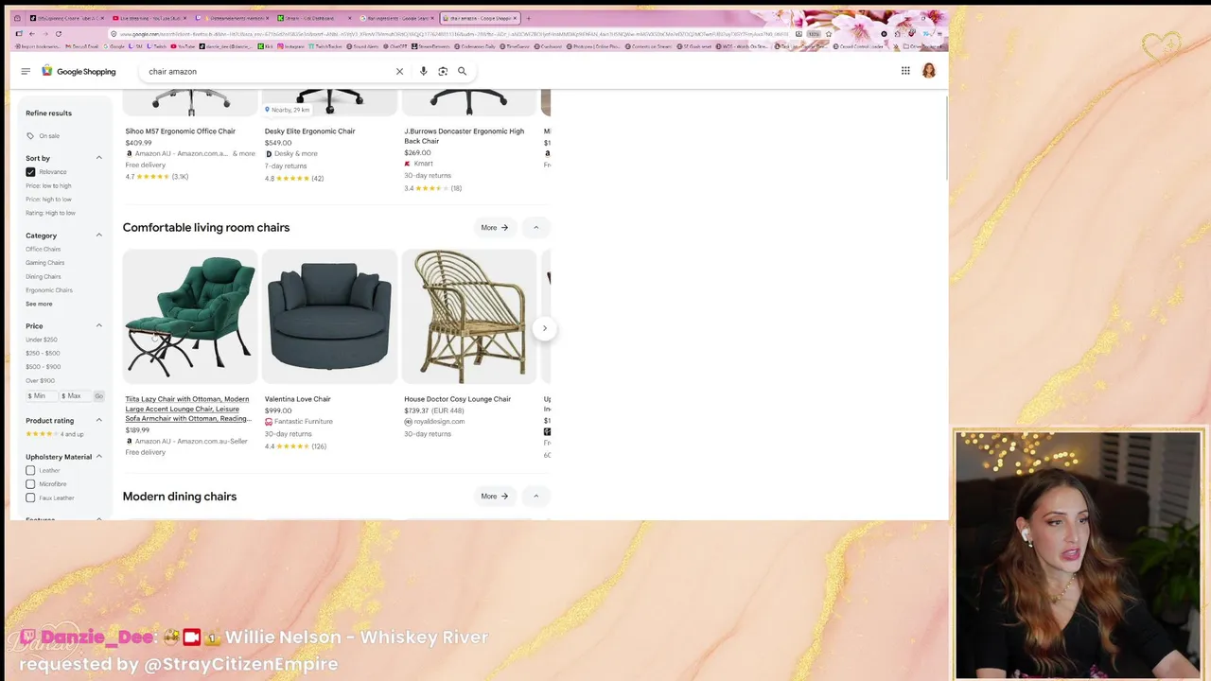The image size is (1211, 681).
Task: Clear the search box with X icon
Action: 399,71
